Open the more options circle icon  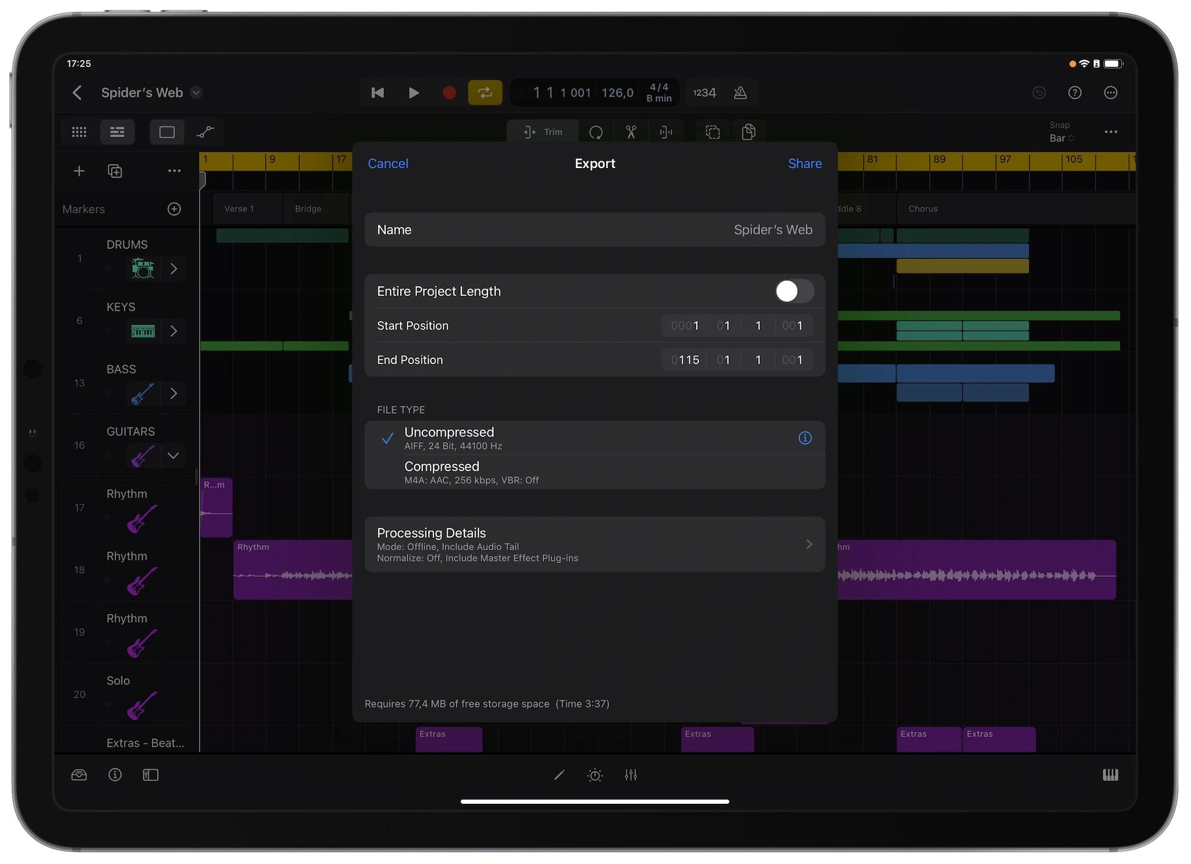1111,93
